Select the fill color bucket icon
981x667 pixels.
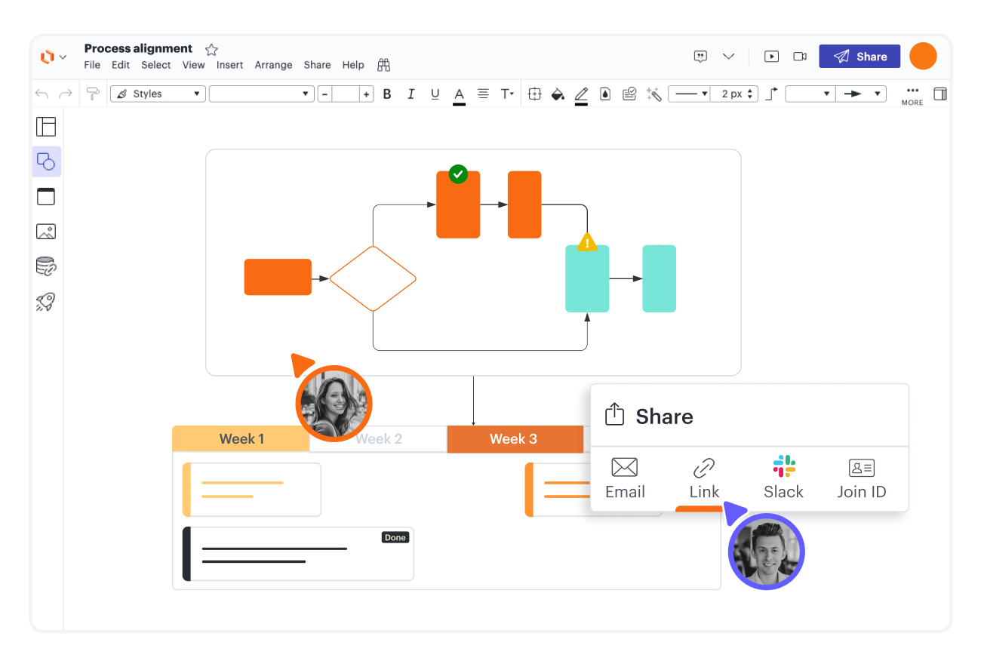[x=558, y=94]
